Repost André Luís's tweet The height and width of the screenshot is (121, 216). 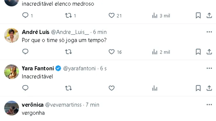tap(68, 52)
